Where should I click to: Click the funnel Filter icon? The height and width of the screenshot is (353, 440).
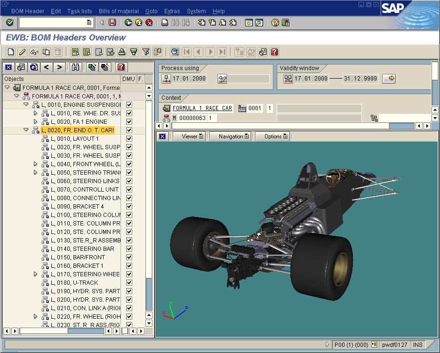[146, 52]
